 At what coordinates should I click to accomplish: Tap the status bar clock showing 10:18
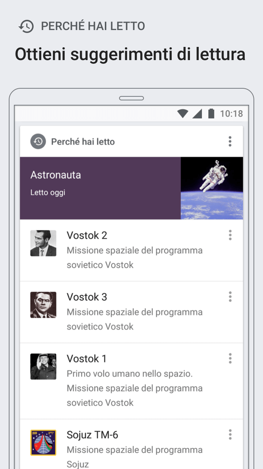coord(231,114)
